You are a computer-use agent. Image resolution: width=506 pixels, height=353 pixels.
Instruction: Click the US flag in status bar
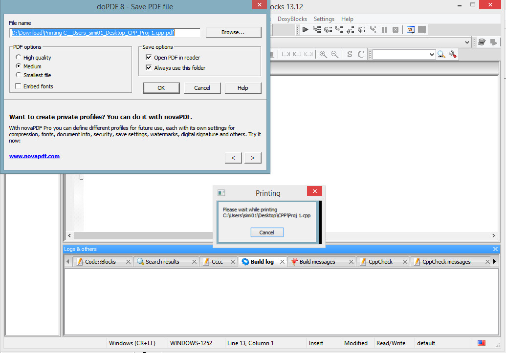tap(482, 343)
